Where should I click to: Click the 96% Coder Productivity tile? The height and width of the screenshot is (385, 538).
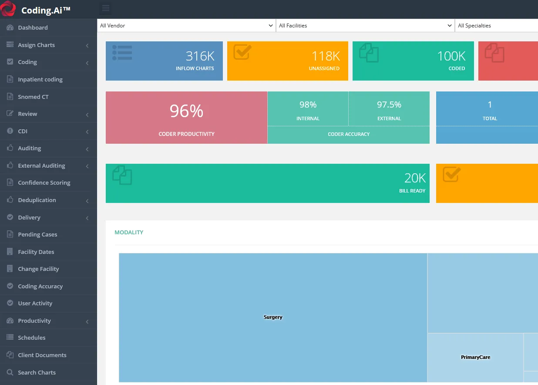click(186, 118)
